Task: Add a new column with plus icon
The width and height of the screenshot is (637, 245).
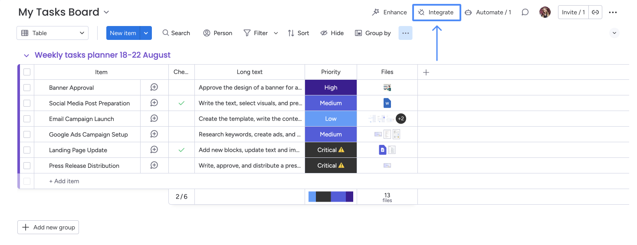Action: click(426, 72)
